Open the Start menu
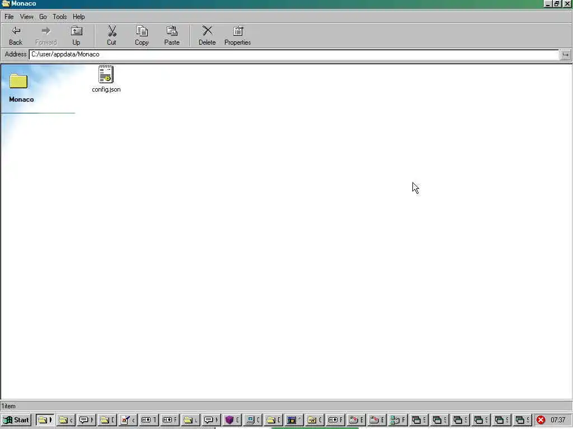The height and width of the screenshot is (429, 573). [x=17, y=420]
